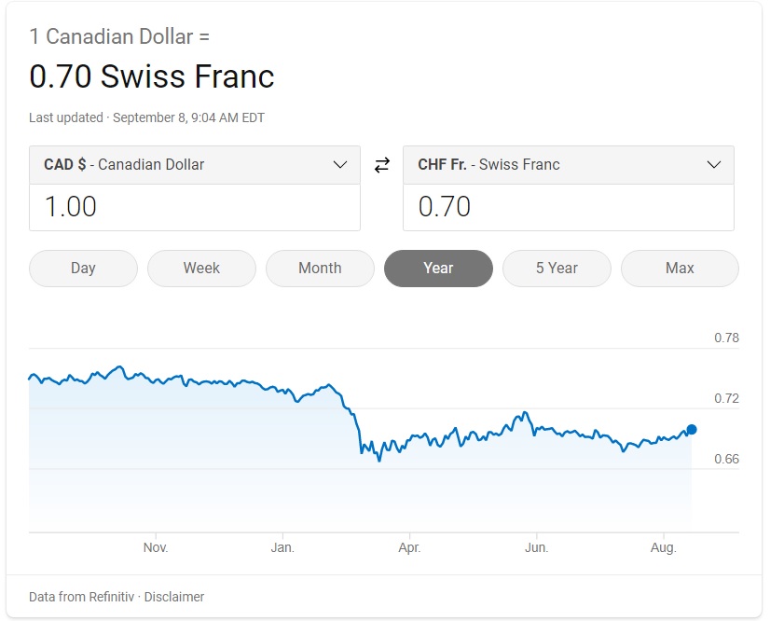Open the Canadian Dollar currency dropdown
This screenshot has height=621, width=770.
coord(194,164)
